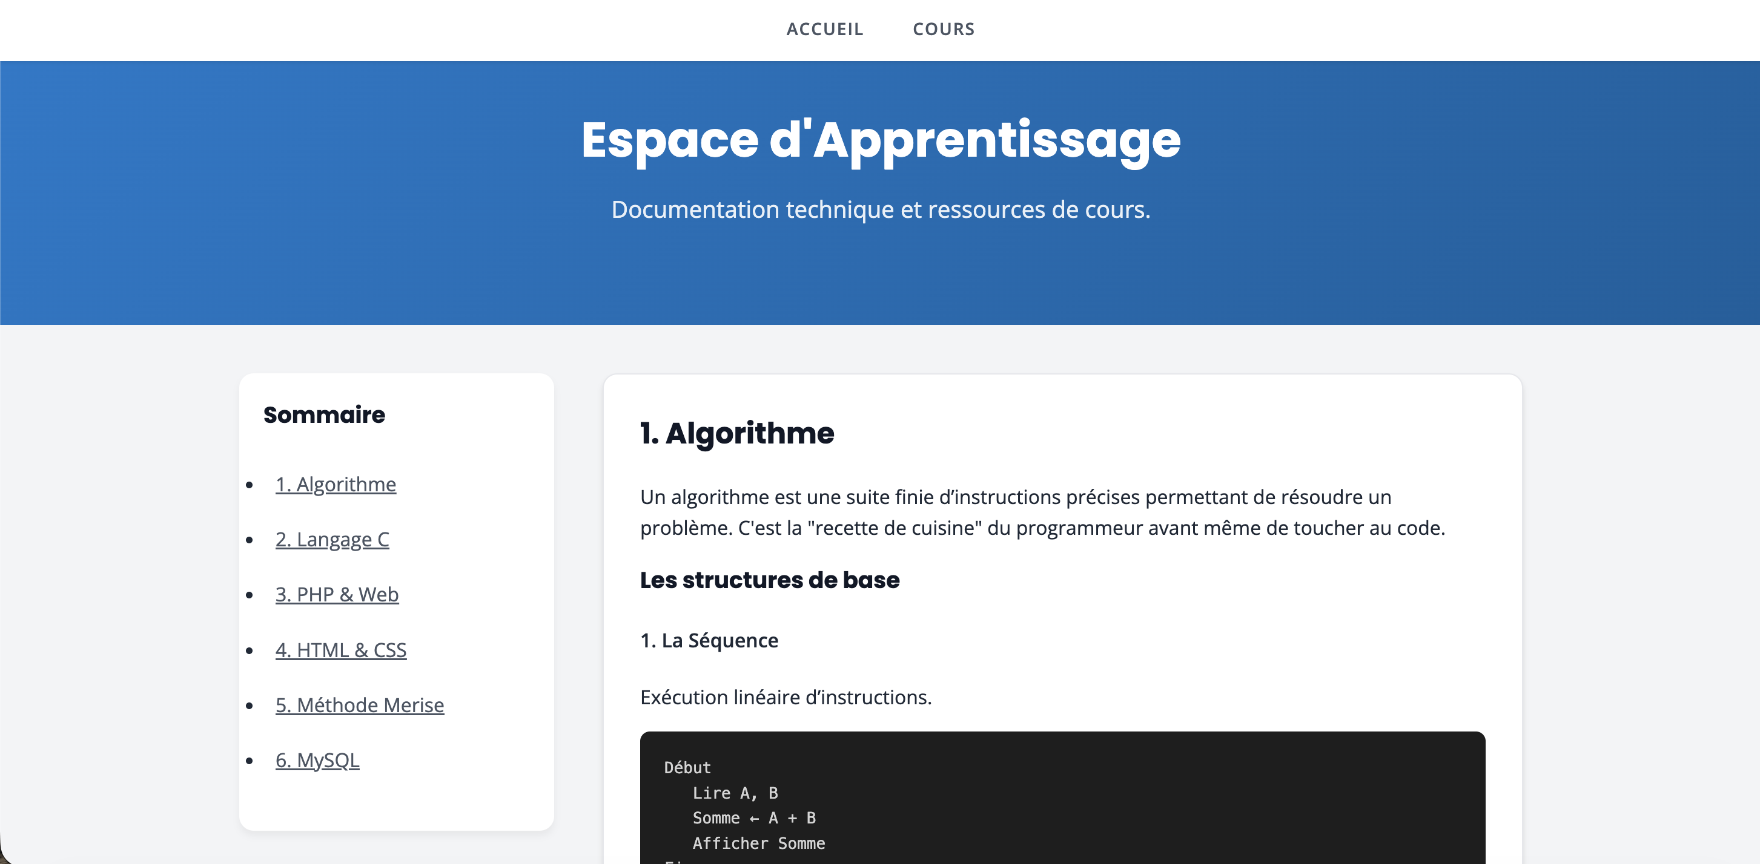Click the "1. Algorithme" content heading

click(x=737, y=433)
